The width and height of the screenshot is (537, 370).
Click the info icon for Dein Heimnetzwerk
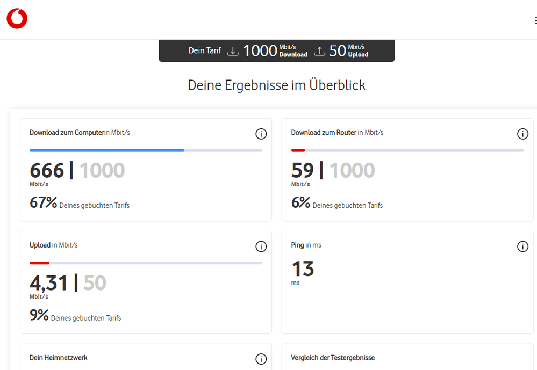[261, 359]
